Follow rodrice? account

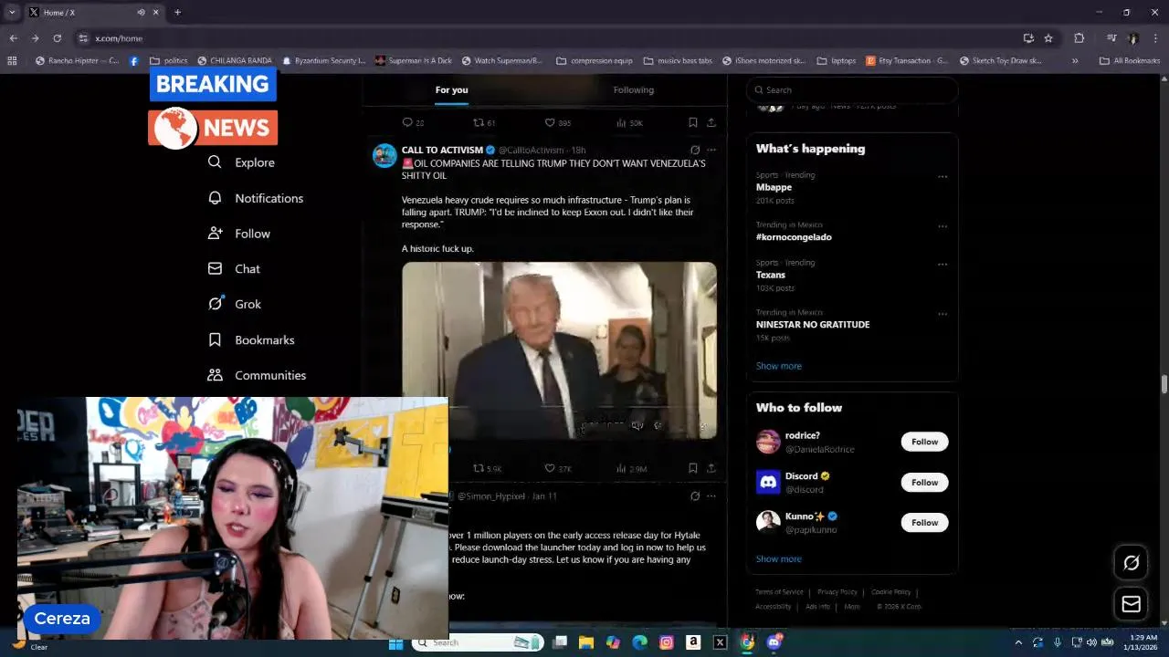point(924,442)
